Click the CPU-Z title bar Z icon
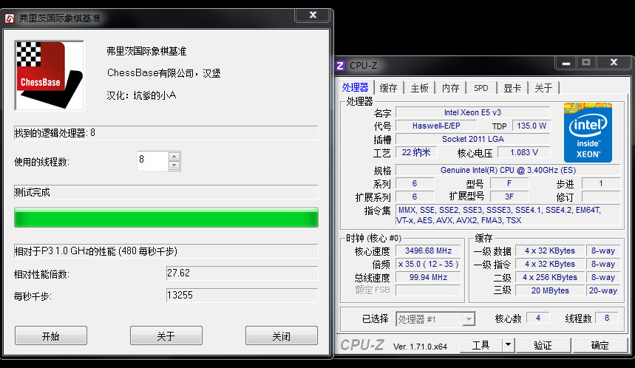Viewport: 635px width, 368px height. pyautogui.click(x=341, y=65)
